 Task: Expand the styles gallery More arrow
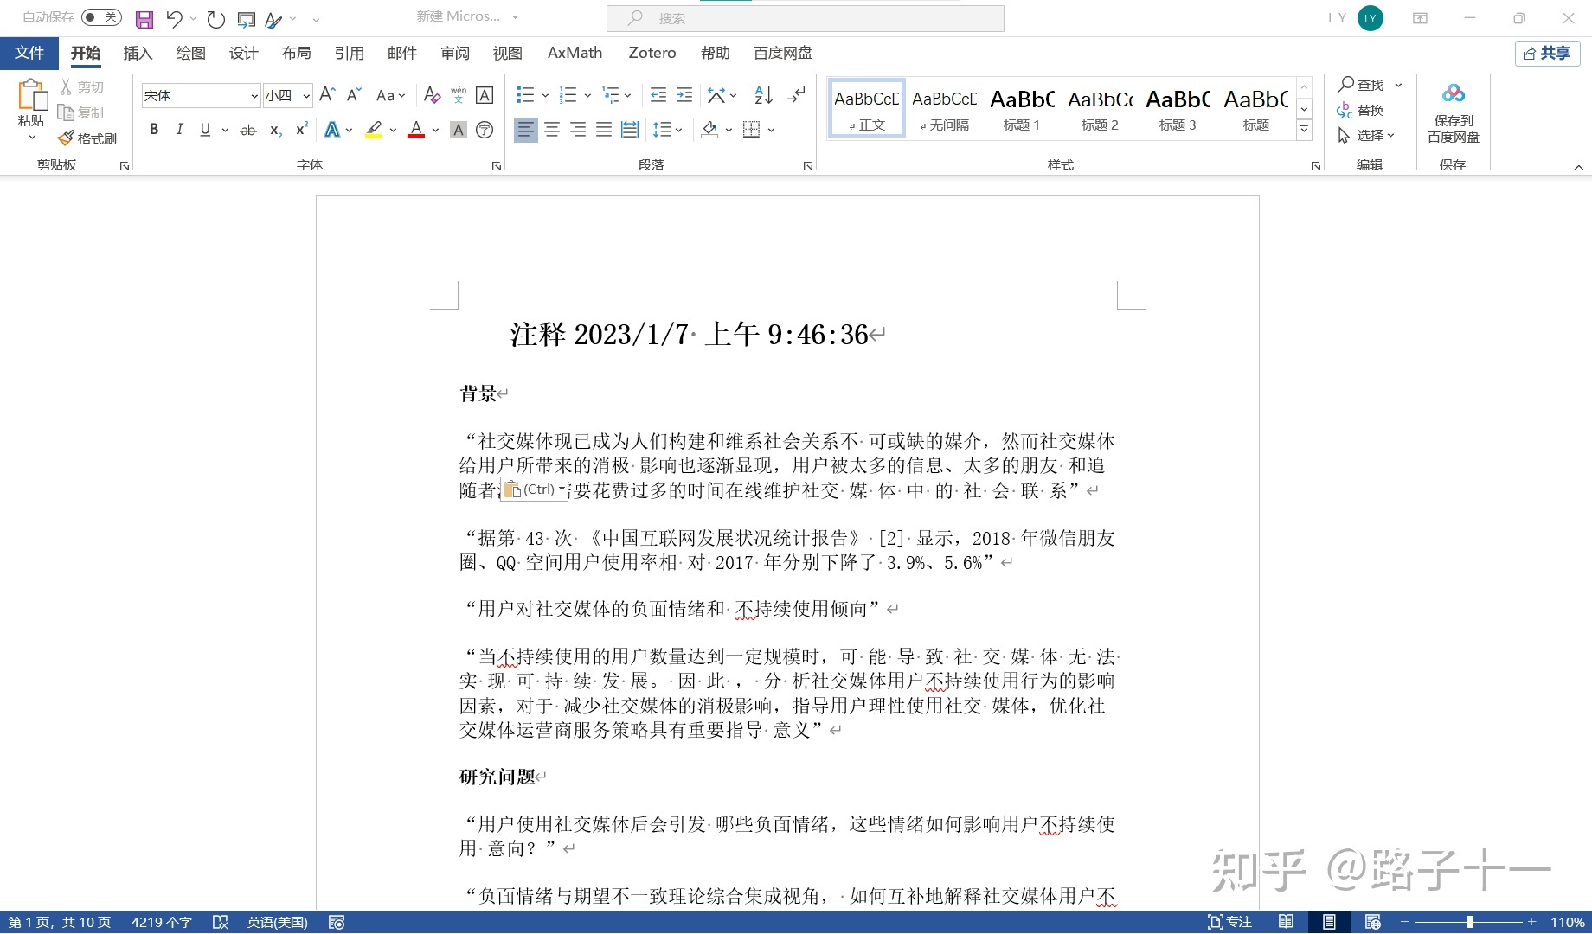tap(1304, 131)
